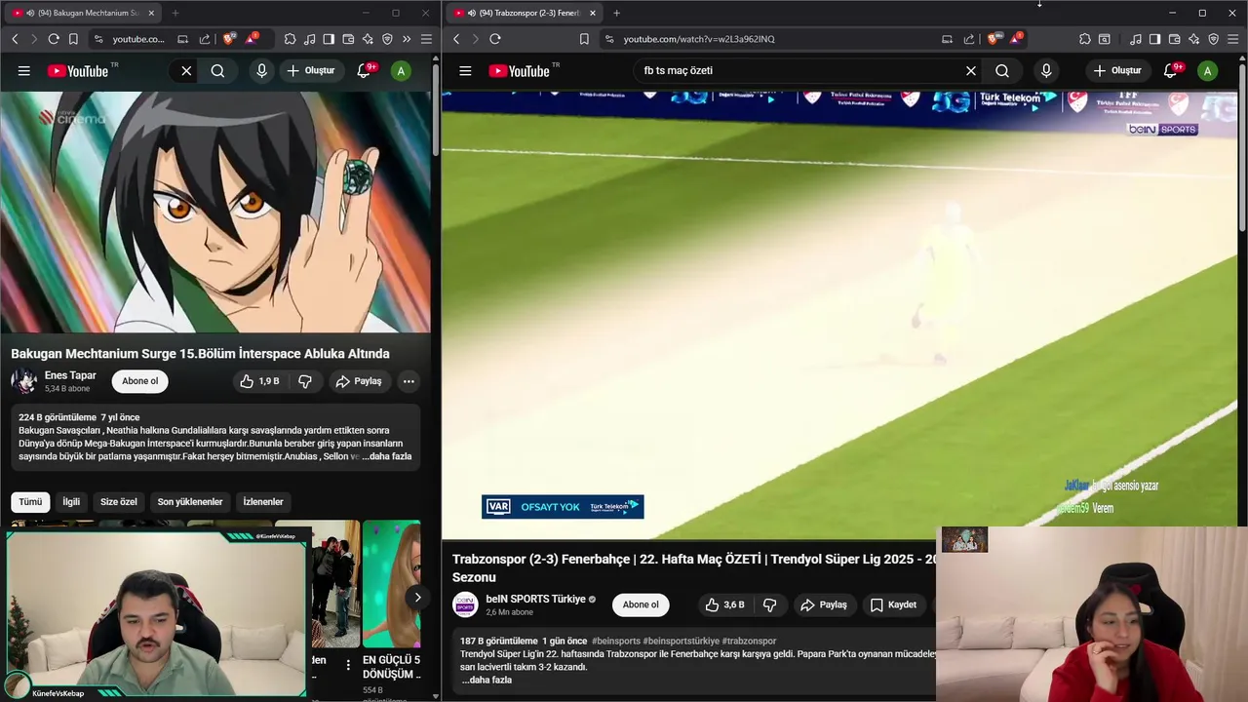Reload page in right browser window
Image resolution: width=1248 pixels, height=702 pixels.
(495, 39)
